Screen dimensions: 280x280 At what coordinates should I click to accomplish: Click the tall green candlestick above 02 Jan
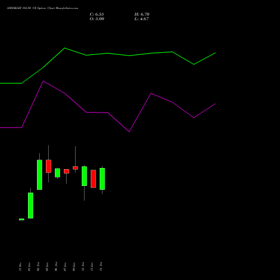tap(40, 175)
